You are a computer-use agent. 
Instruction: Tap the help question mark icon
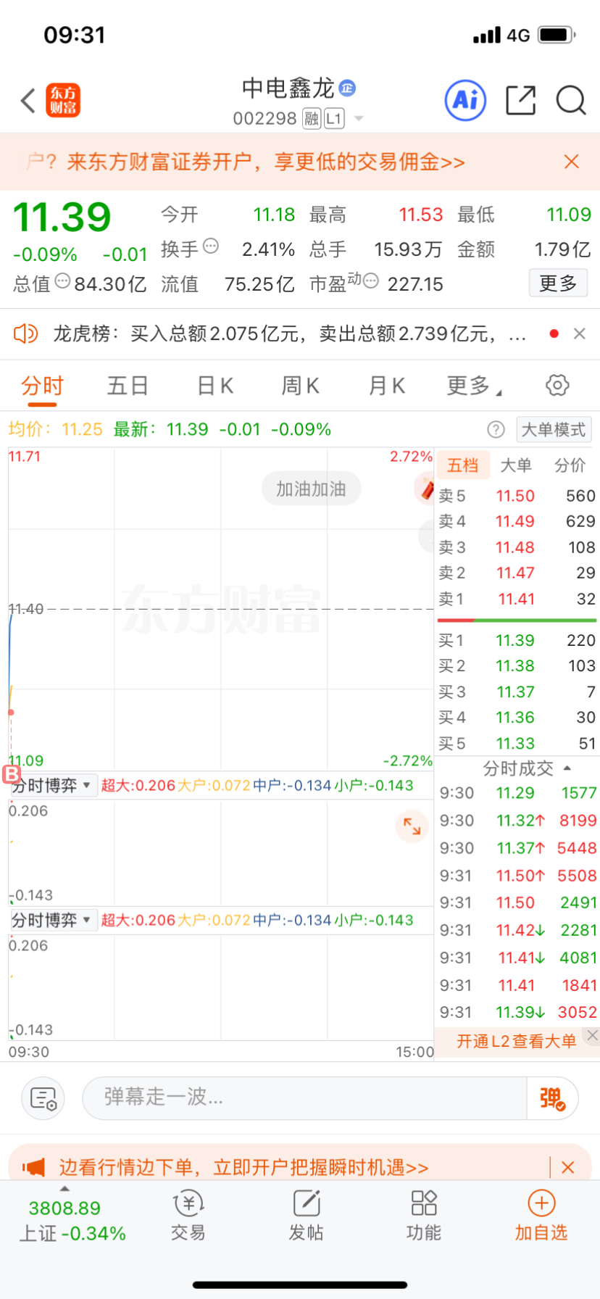pos(496,430)
